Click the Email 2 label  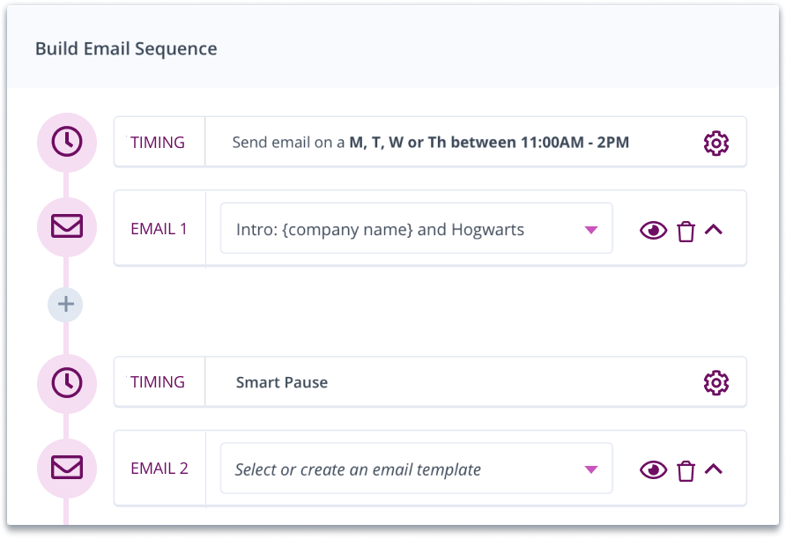click(x=159, y=469)
